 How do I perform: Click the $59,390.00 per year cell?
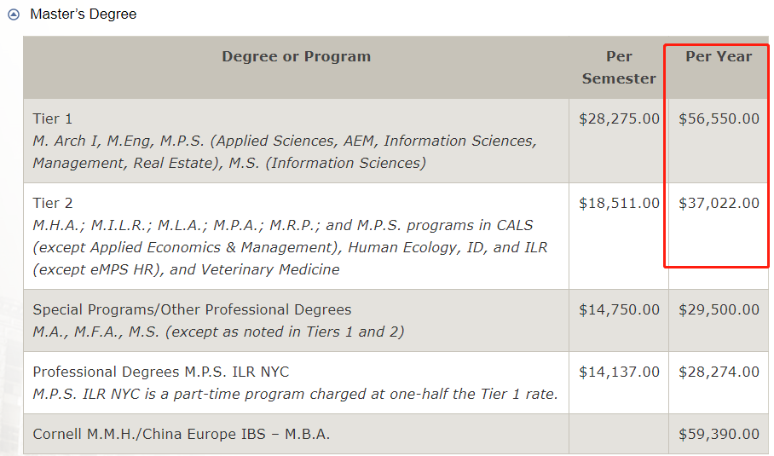(719, 434)
